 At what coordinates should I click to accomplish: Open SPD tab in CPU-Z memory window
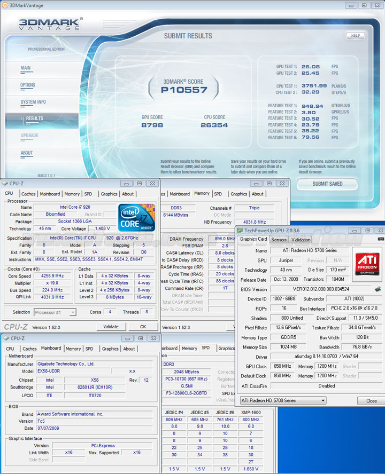coord(218,194)
